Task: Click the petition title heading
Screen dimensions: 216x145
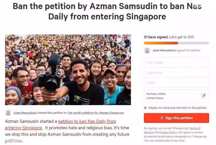Action: (107, 11)
